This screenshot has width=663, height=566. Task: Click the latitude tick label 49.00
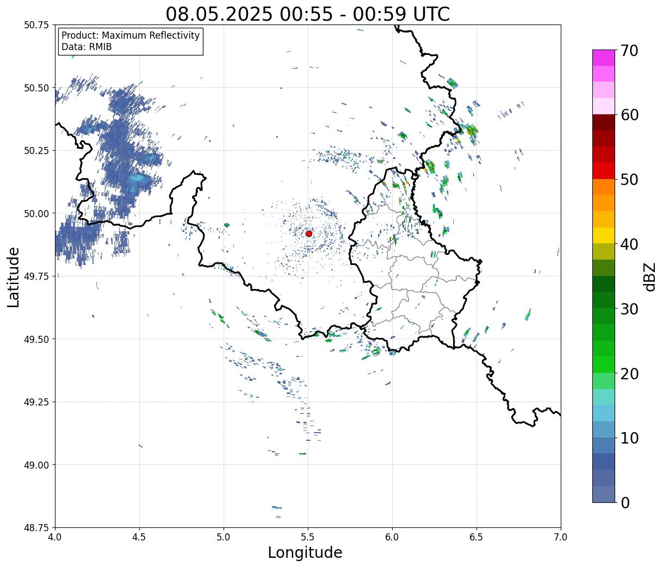(36, 465)
